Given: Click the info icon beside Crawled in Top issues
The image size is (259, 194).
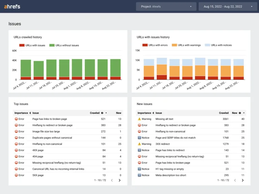Looking at the screenshot, I should click(102, 113).
